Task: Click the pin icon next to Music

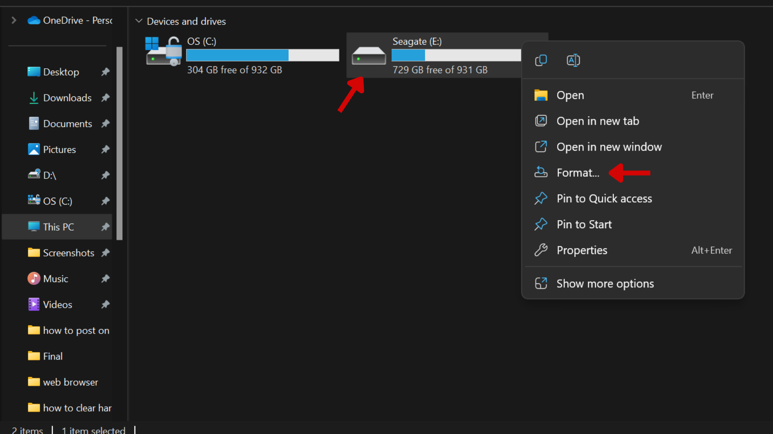Action: (x=105, y=278)
